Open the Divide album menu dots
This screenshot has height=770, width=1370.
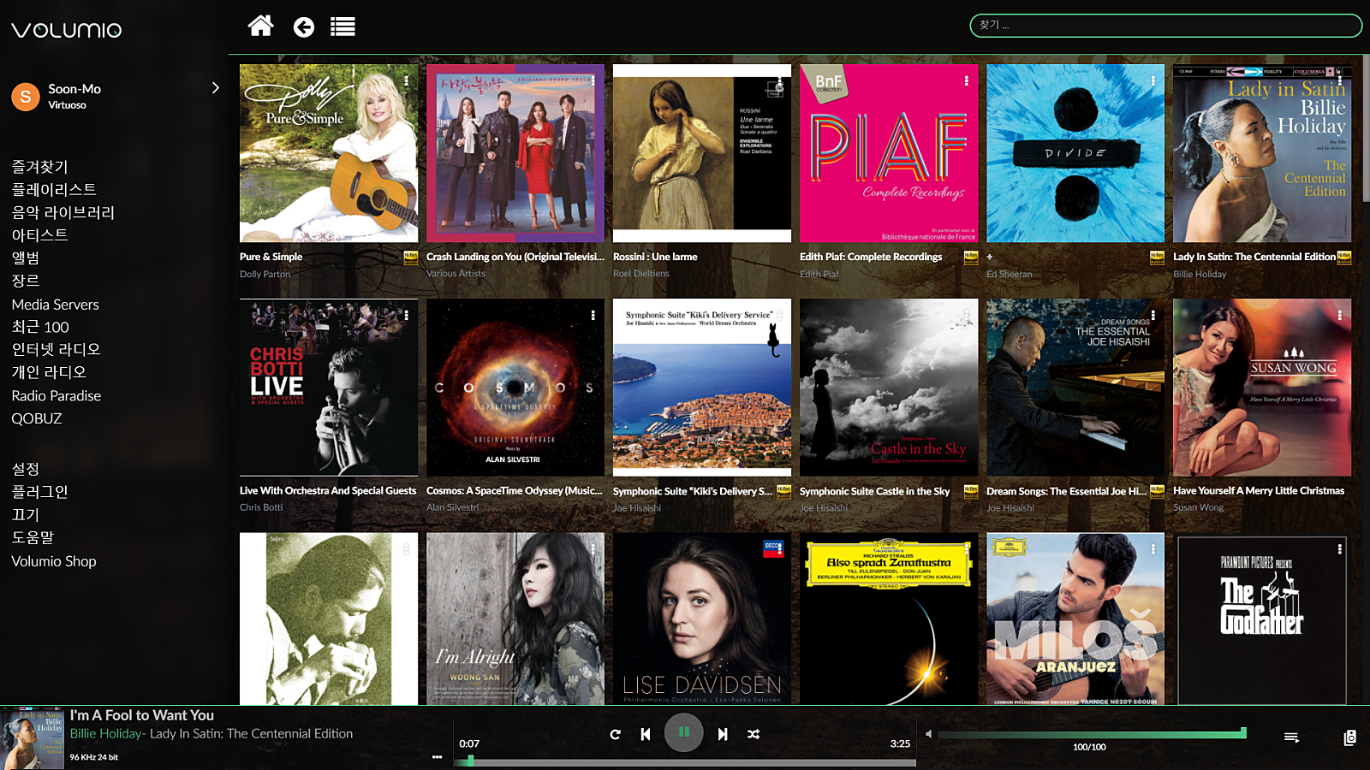1153,80
